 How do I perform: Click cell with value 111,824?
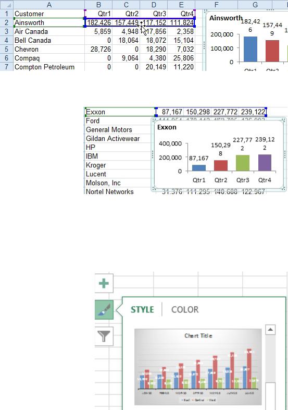(181, 22)
